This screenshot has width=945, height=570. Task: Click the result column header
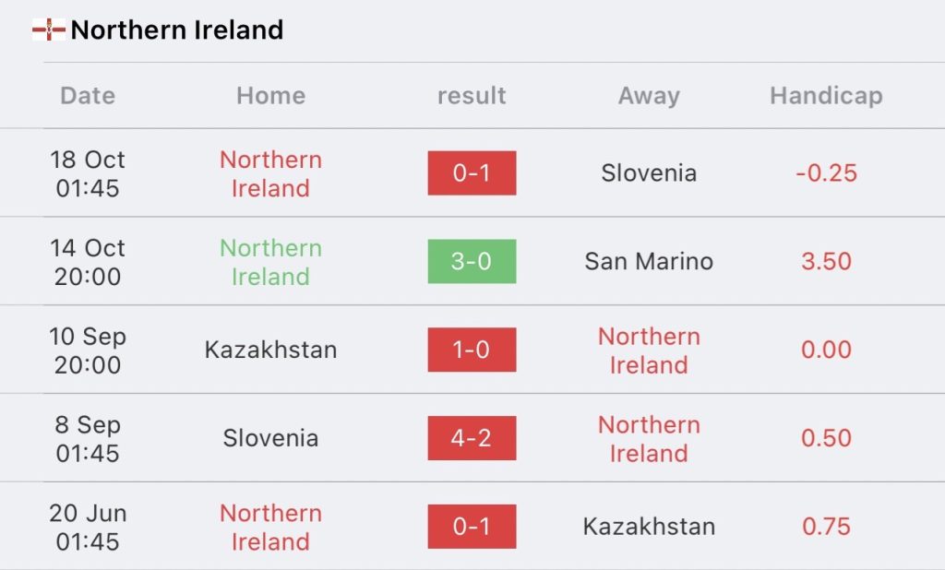coord(472,96)
